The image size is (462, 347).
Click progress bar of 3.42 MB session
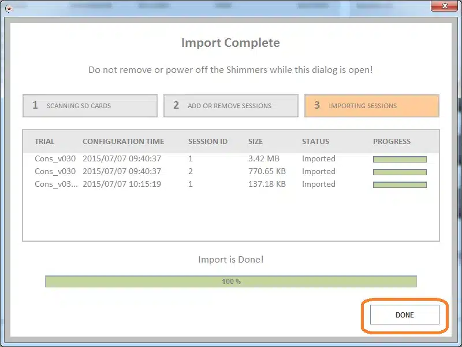[x=400, y=160]
